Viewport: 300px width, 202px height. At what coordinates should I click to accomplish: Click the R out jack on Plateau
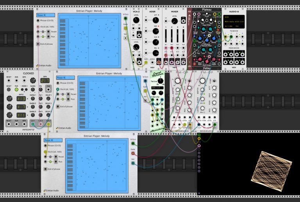[x=219, y=14]
